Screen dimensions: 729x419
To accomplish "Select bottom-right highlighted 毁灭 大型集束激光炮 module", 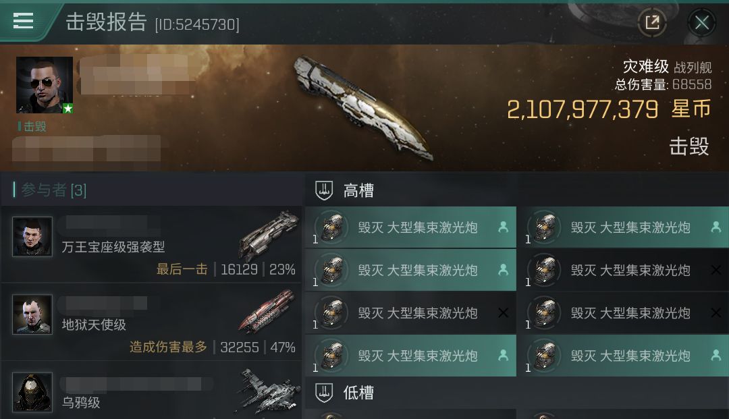I will coord(624,356).
